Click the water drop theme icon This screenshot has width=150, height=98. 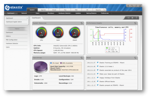[128, 6]
